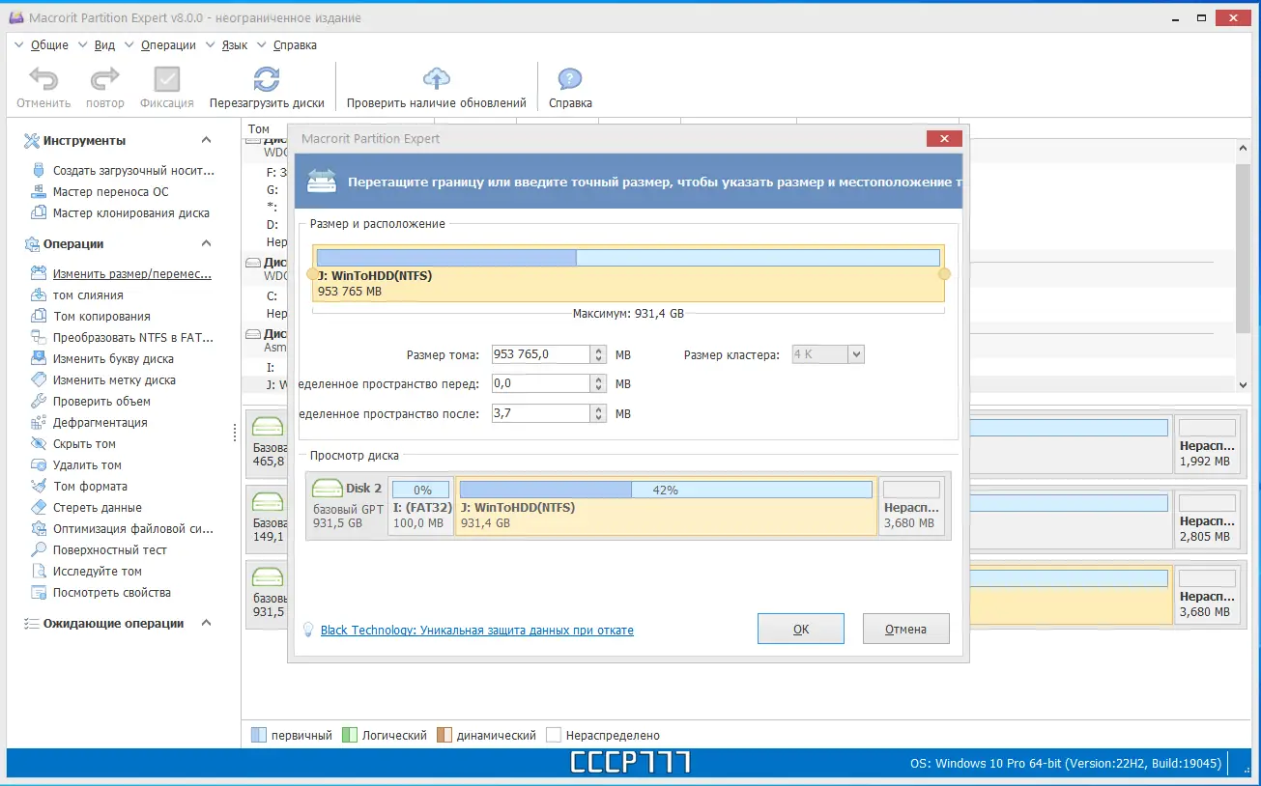
Task: Click the Размер тома input field
Action: pyautogui.click(x=541, y=354)
